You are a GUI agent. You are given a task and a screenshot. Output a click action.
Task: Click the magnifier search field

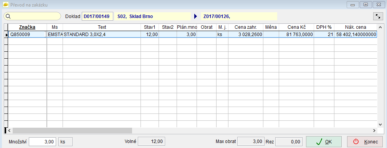32,16
